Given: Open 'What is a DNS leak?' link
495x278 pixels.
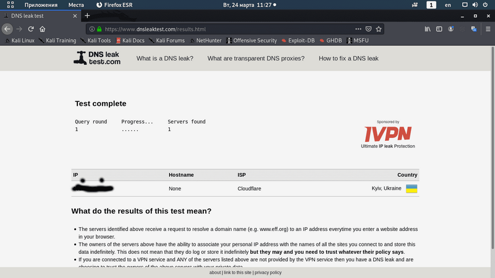Looking at the screenshot, I should click(165, 58).
